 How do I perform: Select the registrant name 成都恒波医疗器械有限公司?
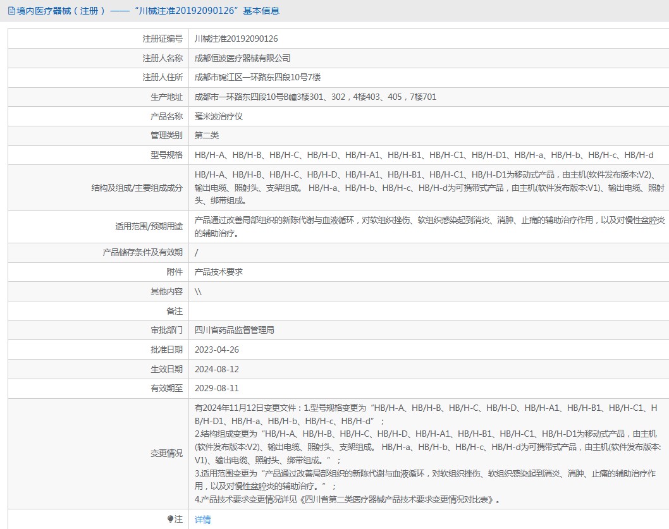point(242,58)
